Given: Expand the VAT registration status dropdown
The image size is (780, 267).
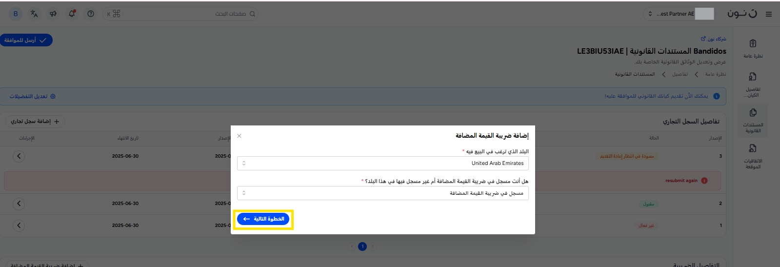Looking at the screenshot, I should pos(382,193).
